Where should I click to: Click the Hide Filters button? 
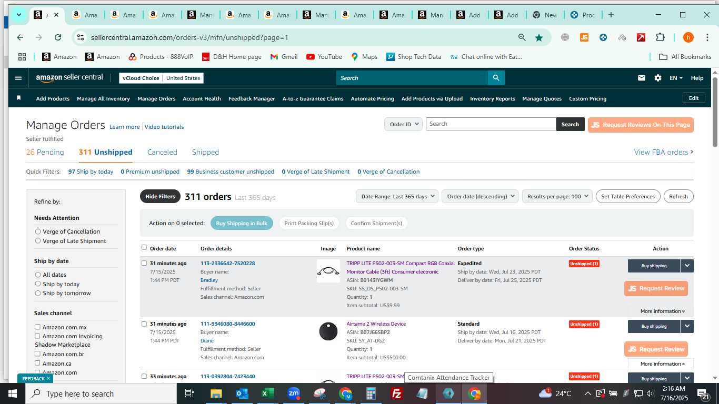click(x=160, y=196)
